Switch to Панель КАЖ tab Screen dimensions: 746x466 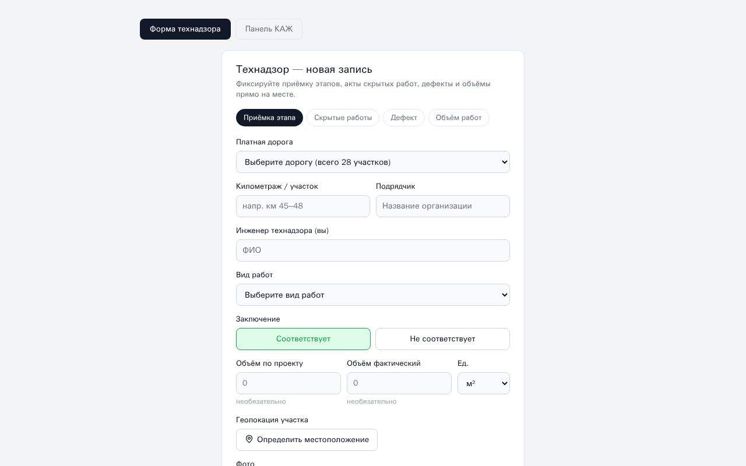pyautogui.click(x=269, y=29)
